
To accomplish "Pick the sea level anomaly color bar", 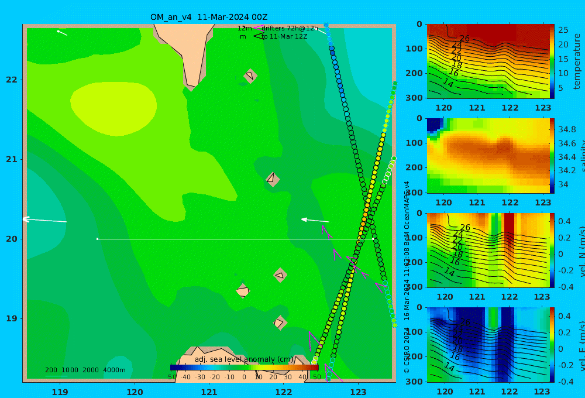I will pos(245,368).
